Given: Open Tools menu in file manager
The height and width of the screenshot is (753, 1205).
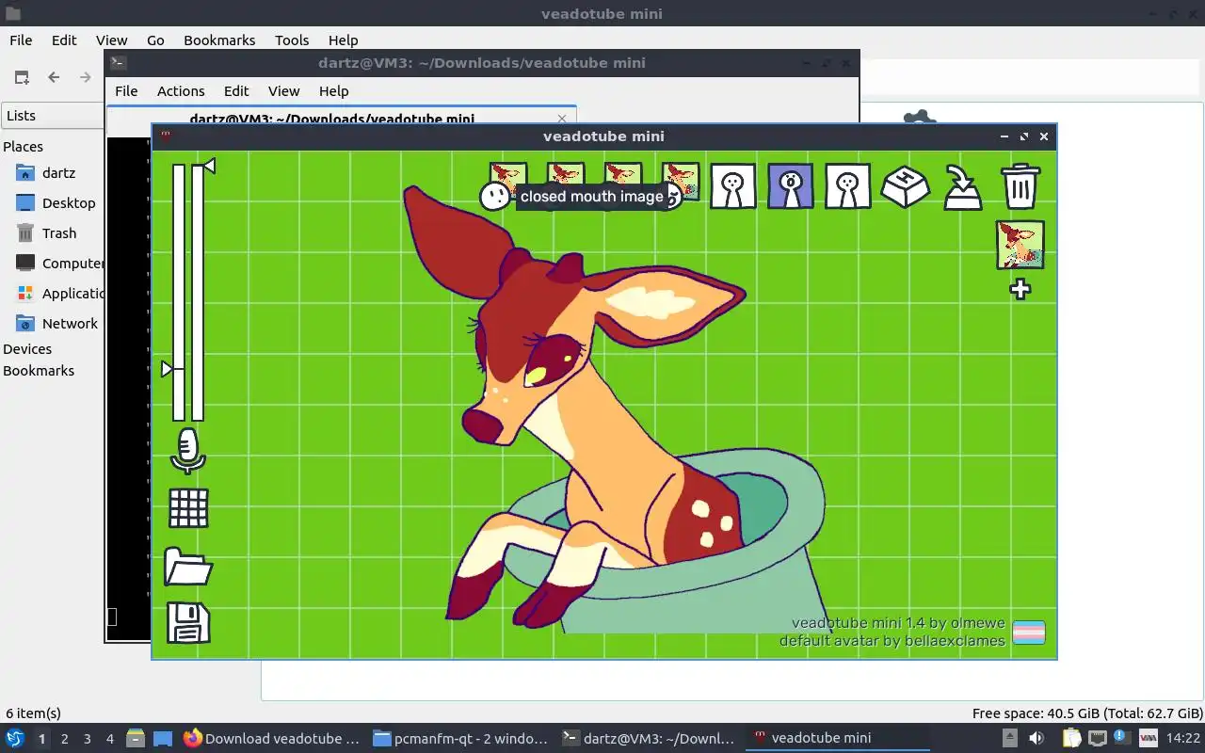Looking at the screenshot, I should click(292, 40).
